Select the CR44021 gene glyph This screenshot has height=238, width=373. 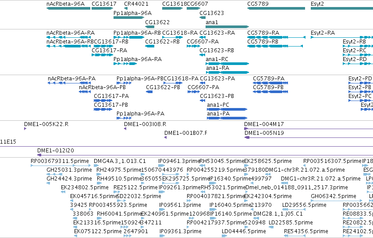pyautogui.click(x=126, y=8)
